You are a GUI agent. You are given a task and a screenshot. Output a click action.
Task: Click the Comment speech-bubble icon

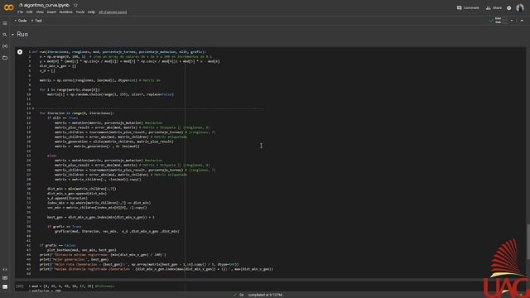[x=459, y=7]
